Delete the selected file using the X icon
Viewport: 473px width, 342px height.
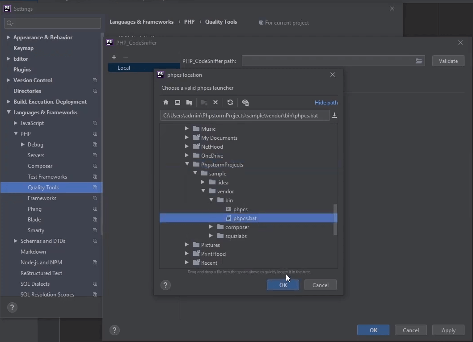(x=215, y=102)
